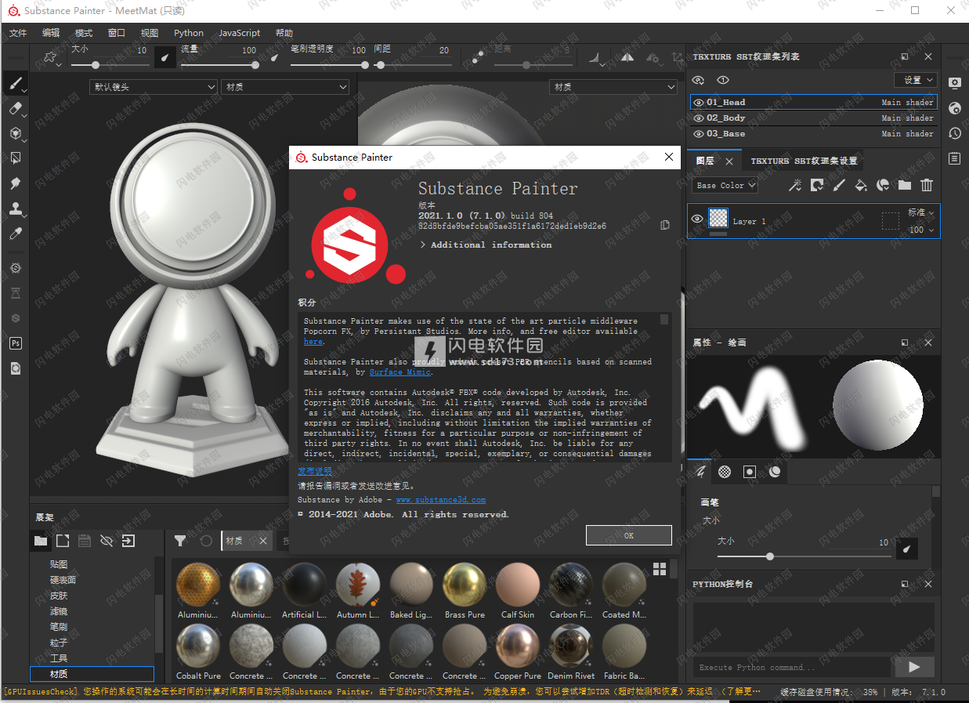969x703 pixels.
Task: Open the shelf folder view icon
Action: click(41, 541)
